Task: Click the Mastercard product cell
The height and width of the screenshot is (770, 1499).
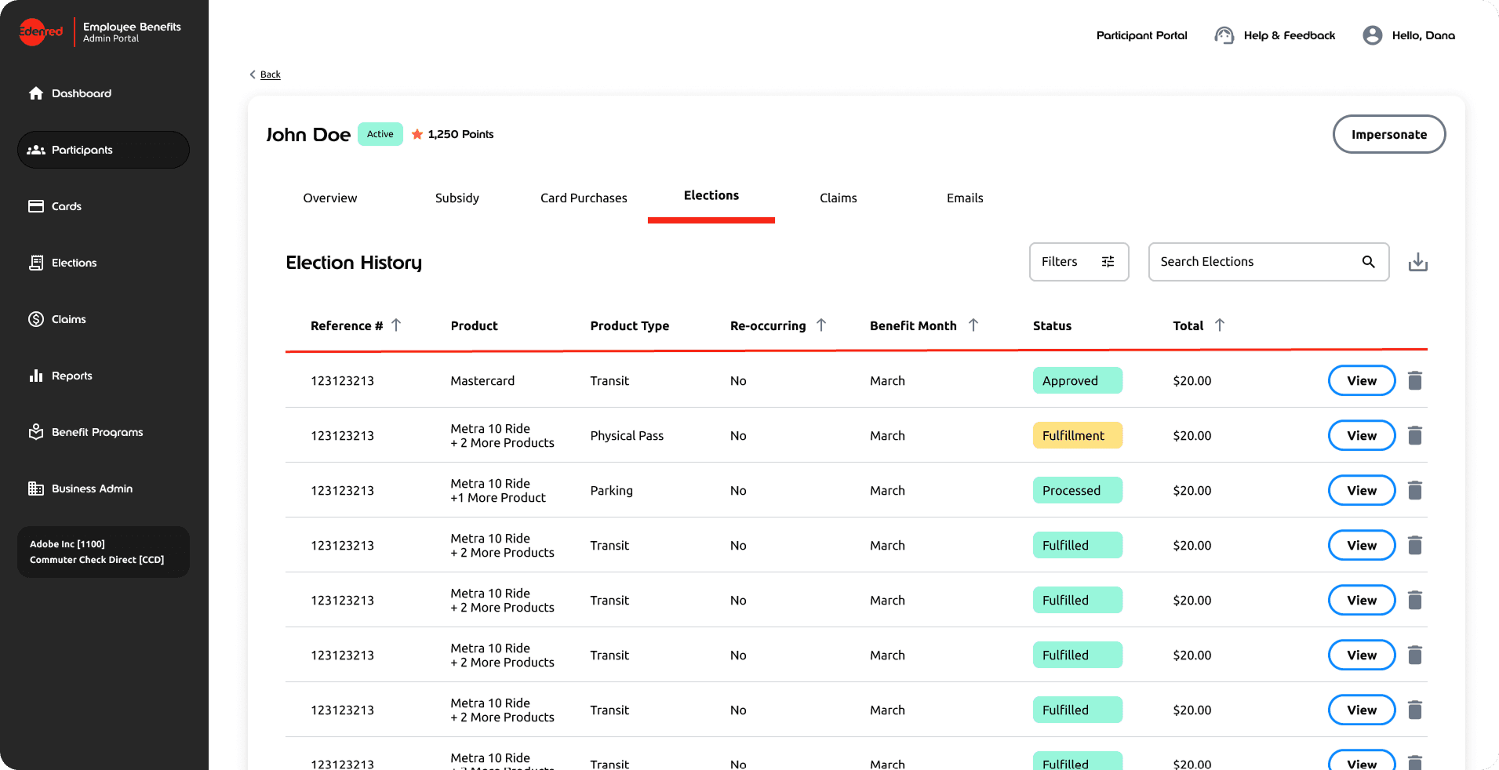Action: pos(482,380)
